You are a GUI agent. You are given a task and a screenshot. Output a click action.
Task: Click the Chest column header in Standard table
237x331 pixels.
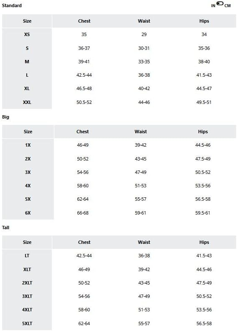click(84, 21)
